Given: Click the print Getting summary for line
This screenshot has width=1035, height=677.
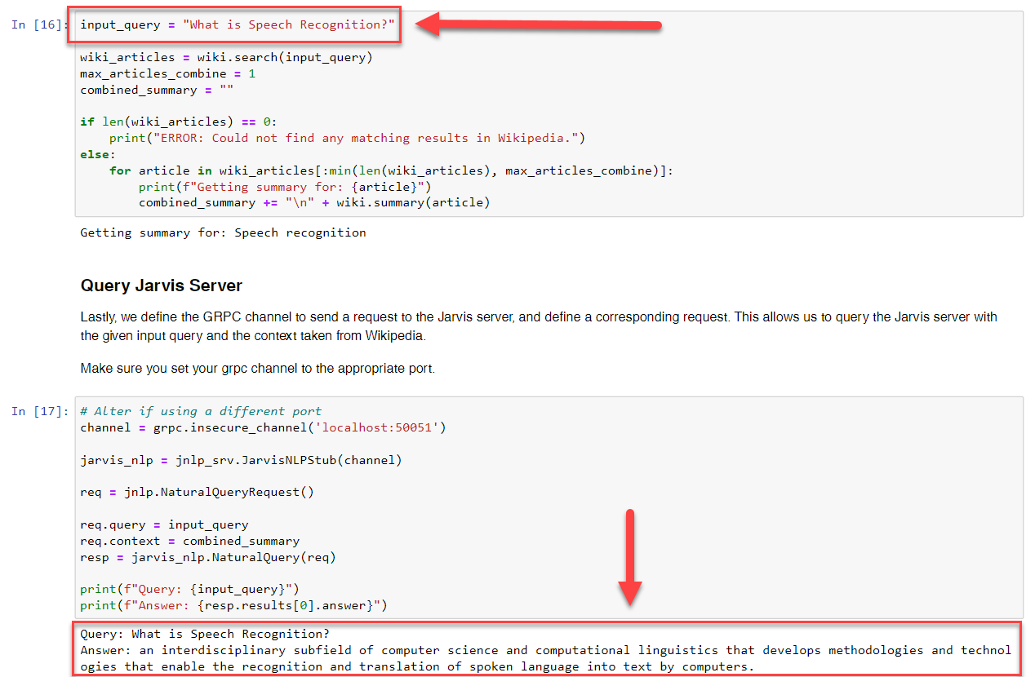Looking at the screenshot, I should pyautogui.click(x=285, y=187).
